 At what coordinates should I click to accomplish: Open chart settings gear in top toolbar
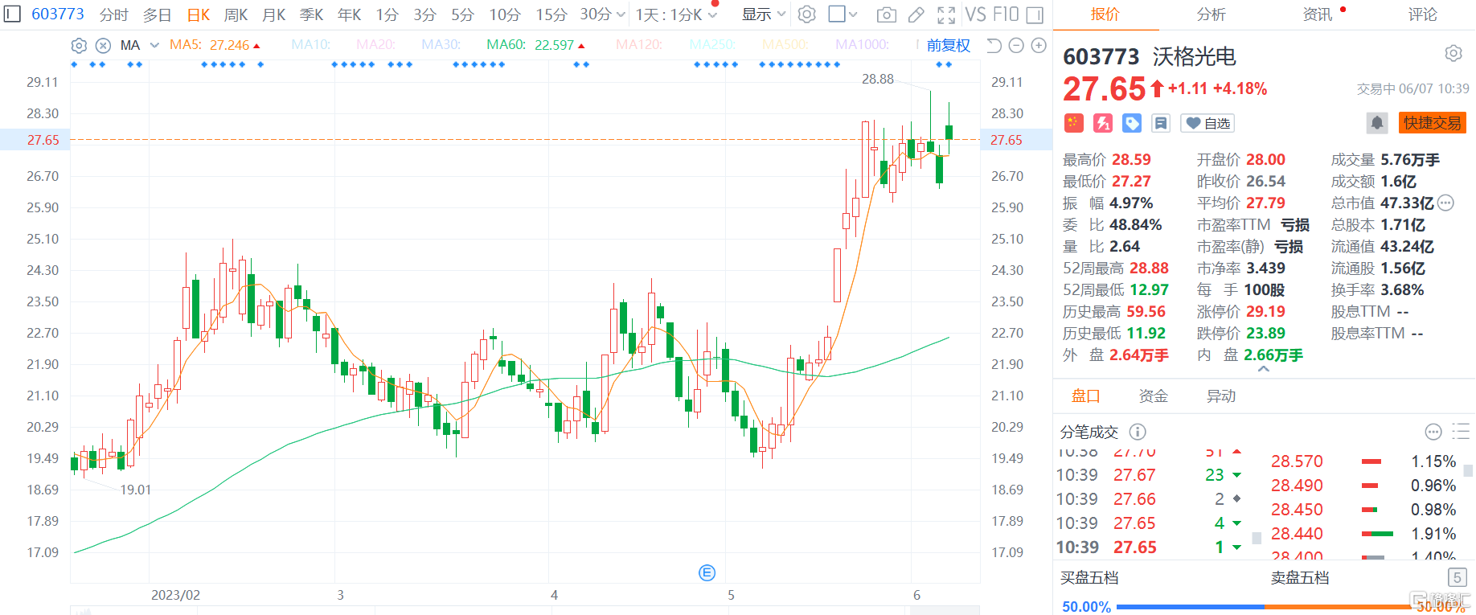[807, 14]
